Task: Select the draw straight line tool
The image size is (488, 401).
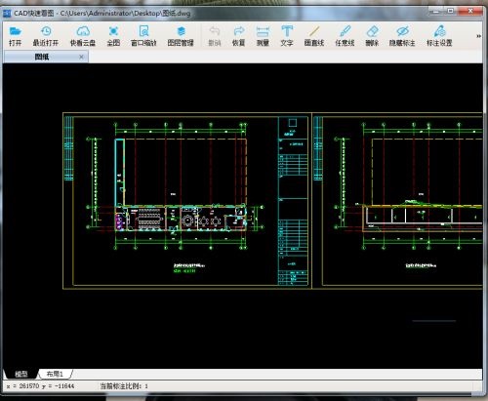Action: click(x=314, y=36)
